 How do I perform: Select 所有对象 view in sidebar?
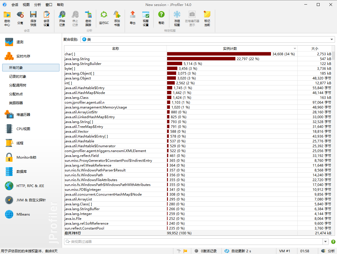[31, 67]
